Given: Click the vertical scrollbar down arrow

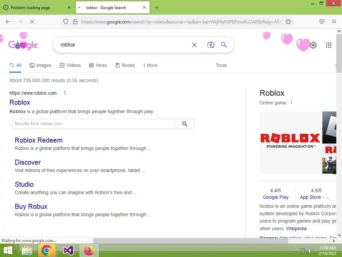Looking at the screenshot, I should pyautogui.click(x=339, y=235).
